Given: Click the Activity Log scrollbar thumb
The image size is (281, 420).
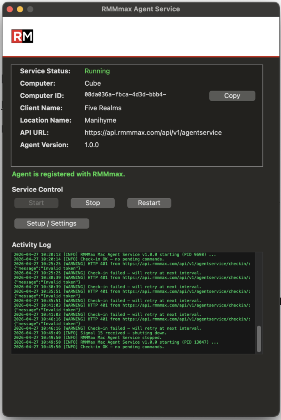Looking at the screenshot, I should point(259,338).
